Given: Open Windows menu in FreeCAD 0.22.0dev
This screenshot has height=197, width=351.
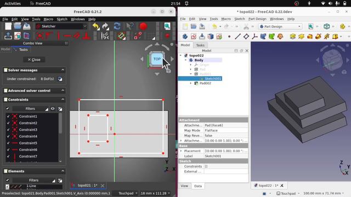Looking at the screenshot, I should point(276,19).
